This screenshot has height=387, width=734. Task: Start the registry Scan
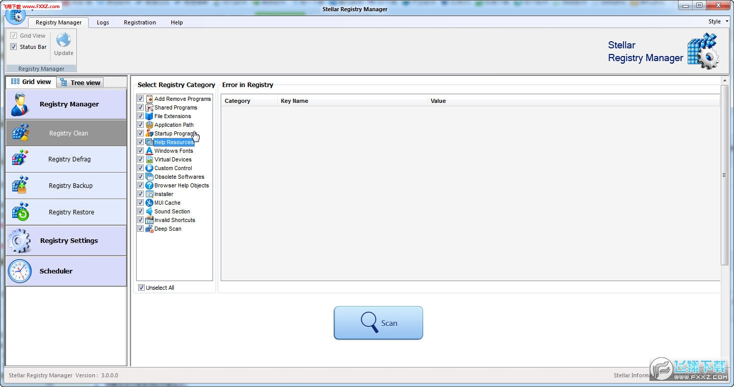point(378,323)
